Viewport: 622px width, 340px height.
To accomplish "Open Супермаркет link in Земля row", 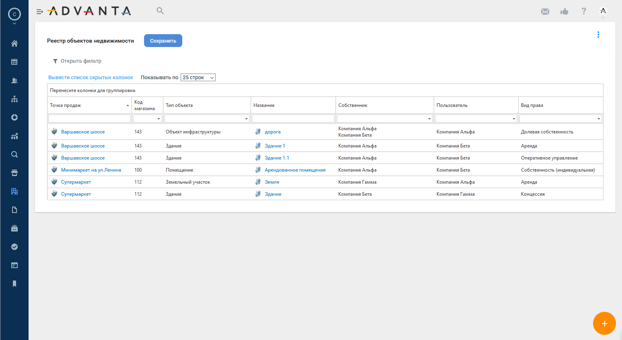I will point(76,182).
